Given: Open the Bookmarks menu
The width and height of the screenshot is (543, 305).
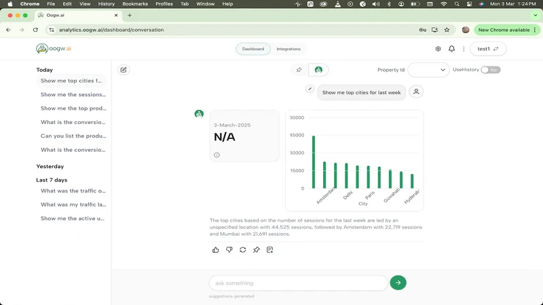Looking at the screenshot, I should tap(135, 4).
